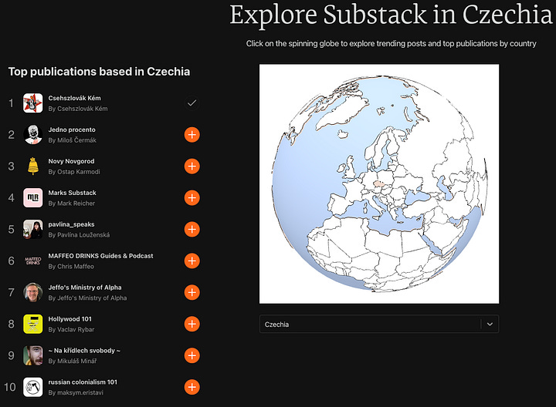Subscribe to Marks Substack with plus button
Viewport: 556px width, 407px height.
point(192,198)
